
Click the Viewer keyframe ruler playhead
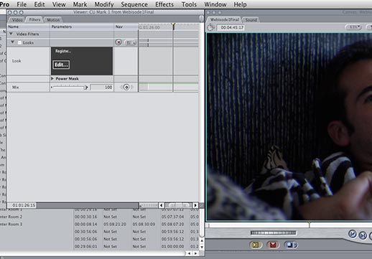[x=173, y=26]
